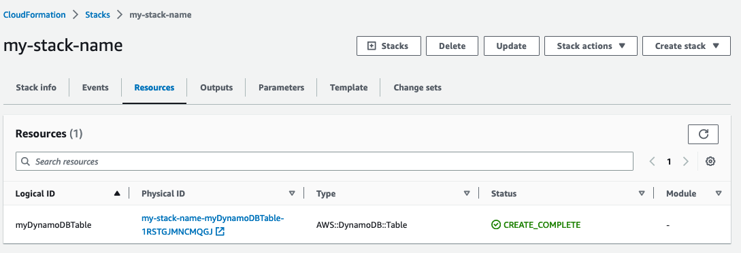741x253 pixels.
Task: Open external link icon beside physical ID
Action: [x=220, y=231]
